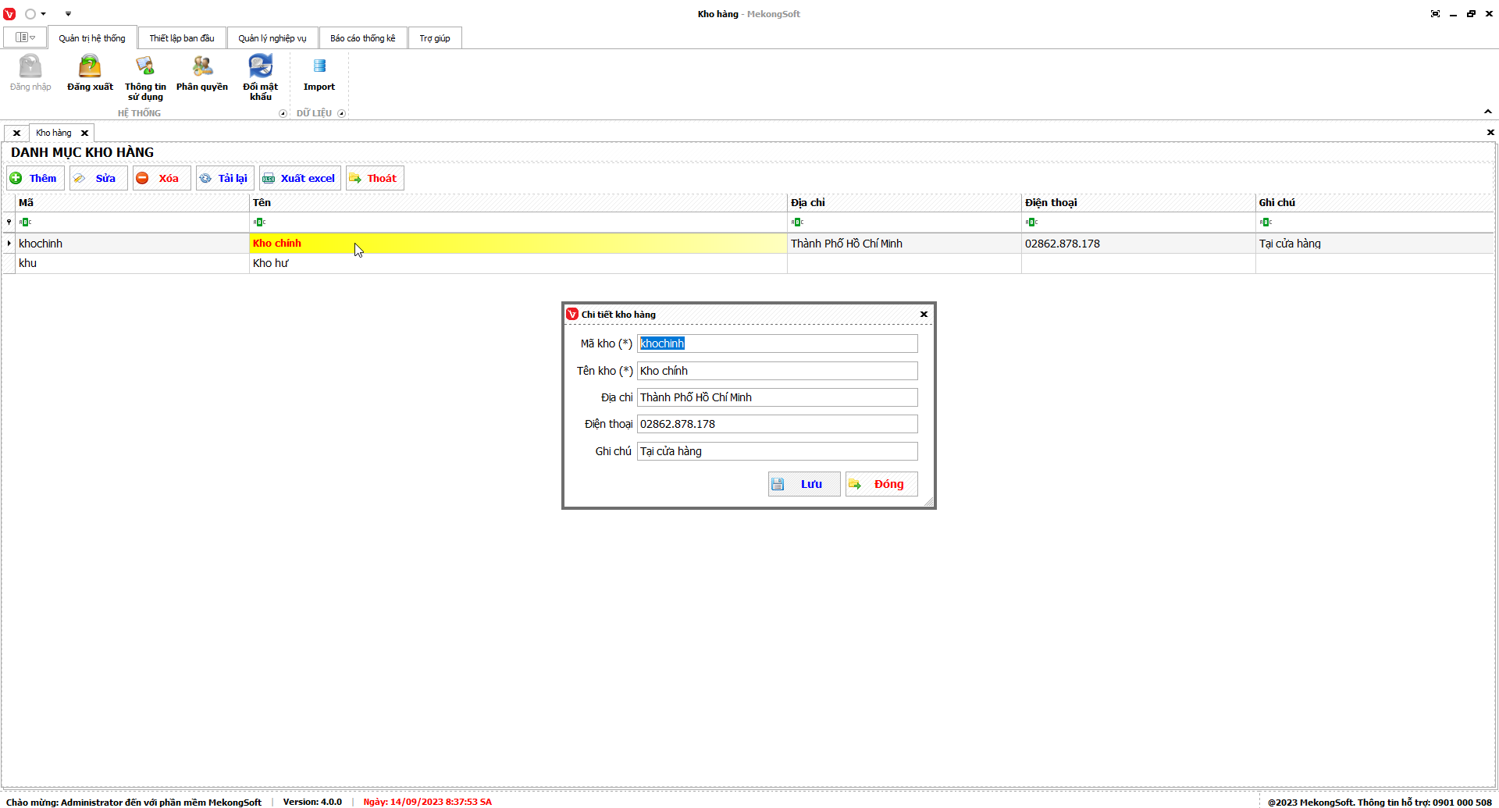Click the Xuất excel export button
The image size is (1499, 808).
pos(300,178)
